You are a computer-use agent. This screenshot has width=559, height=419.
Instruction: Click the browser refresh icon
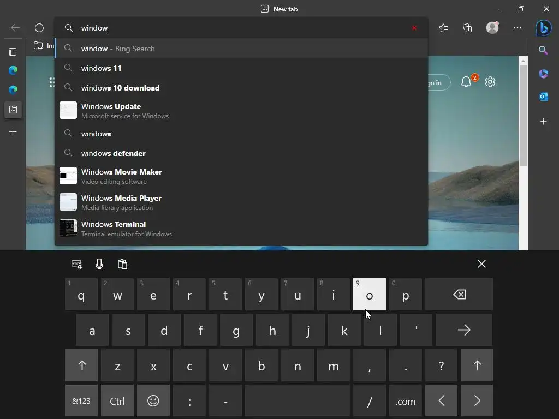pyautogui.click(x=39, y=28)
